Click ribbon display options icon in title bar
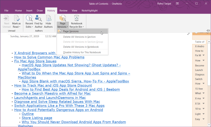Viewport: 211px width, 127px height. [x=178, y=3]
